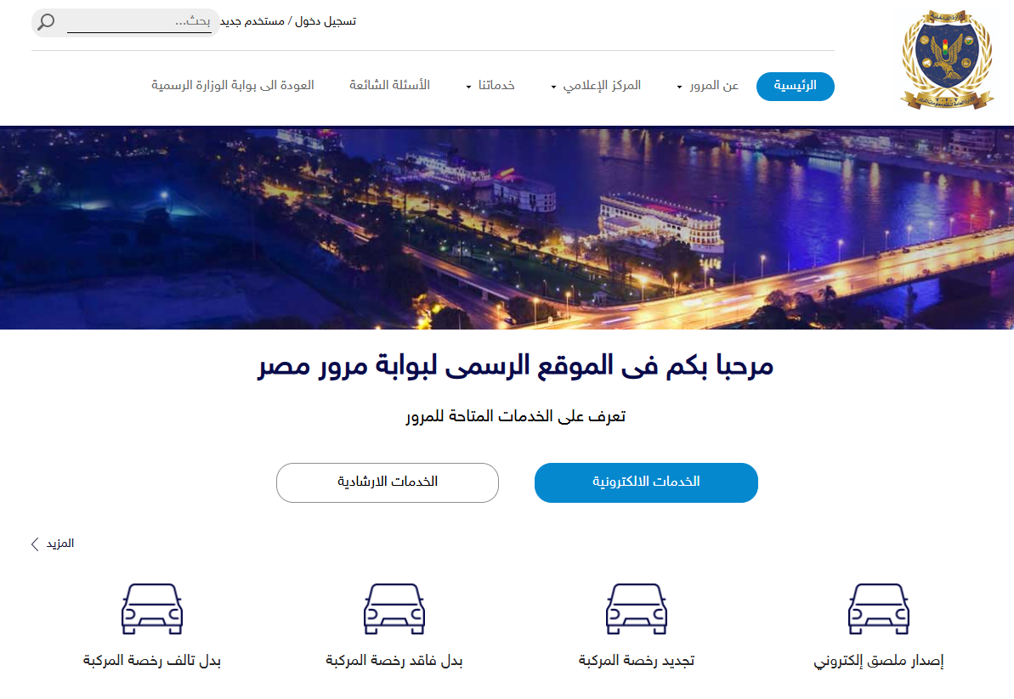Viewport: 1014px width, 699px height.
Task: Click car icon above بدل تالف رخصة المركبة
Action: point(152,609)
